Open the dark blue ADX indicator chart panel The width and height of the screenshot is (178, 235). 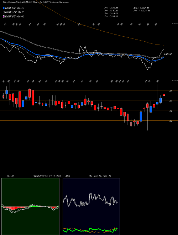pos(91,207)
